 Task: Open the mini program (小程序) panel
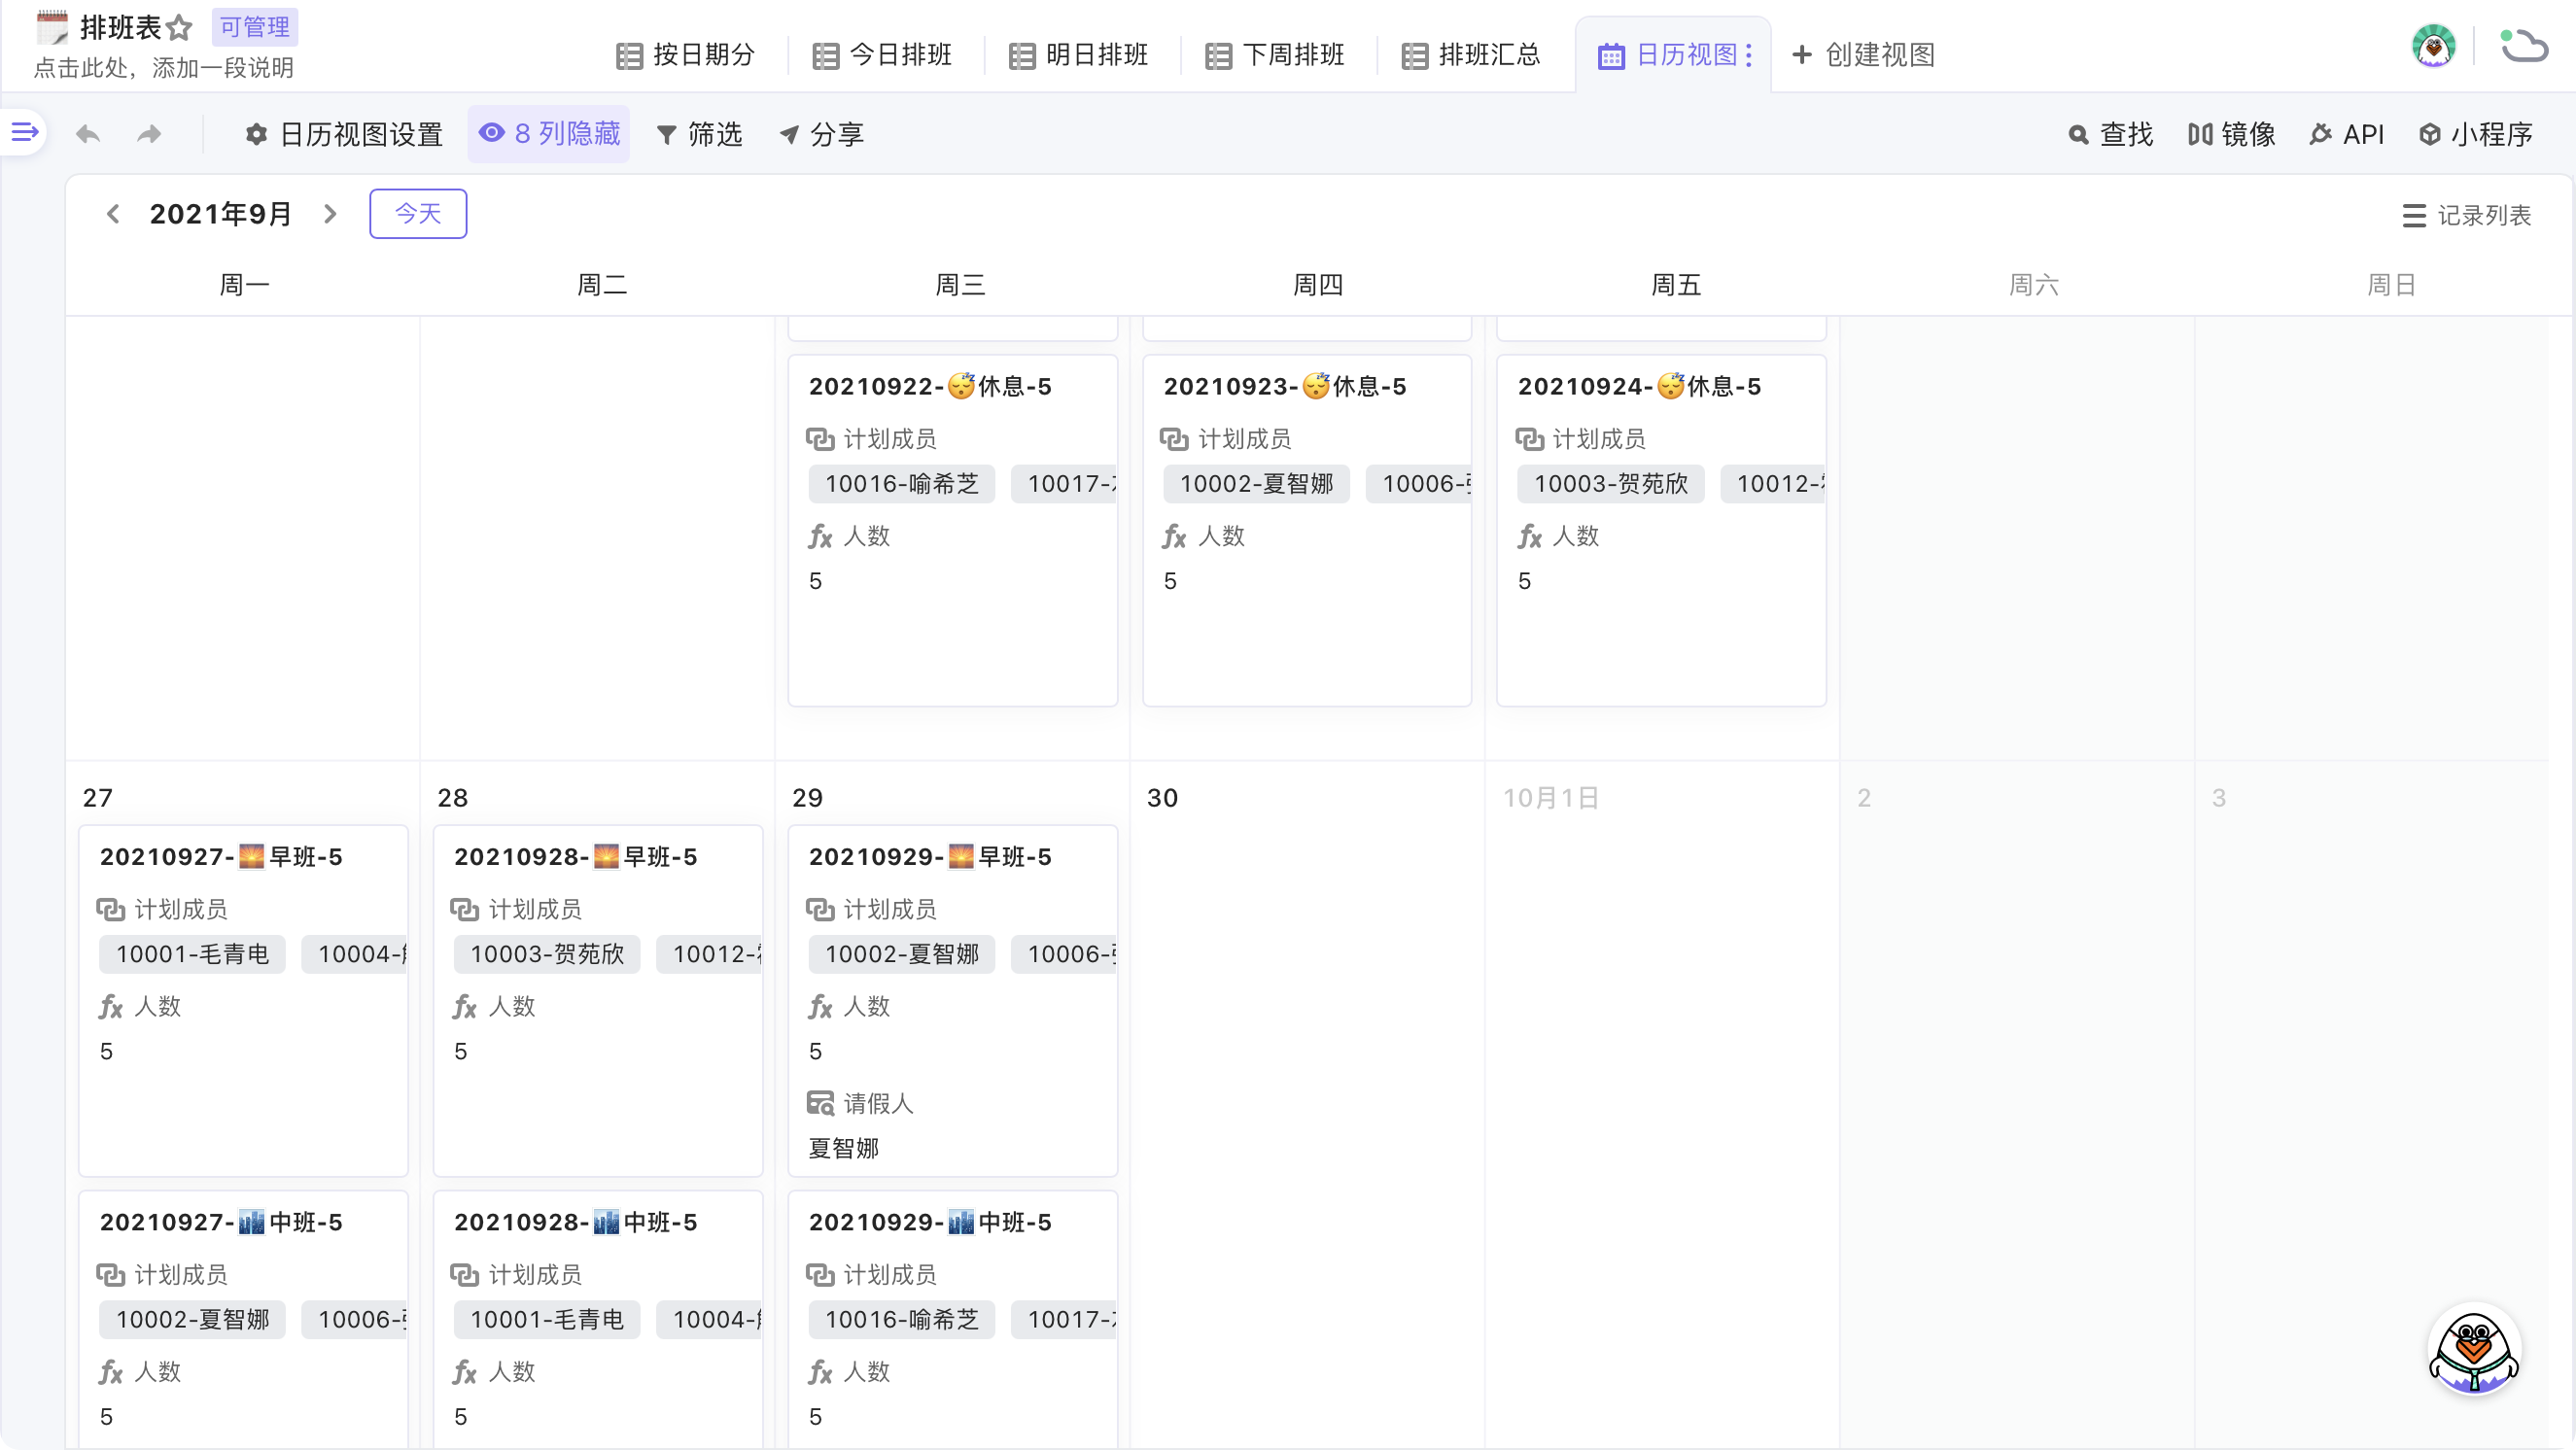(x=2475, y=134)
